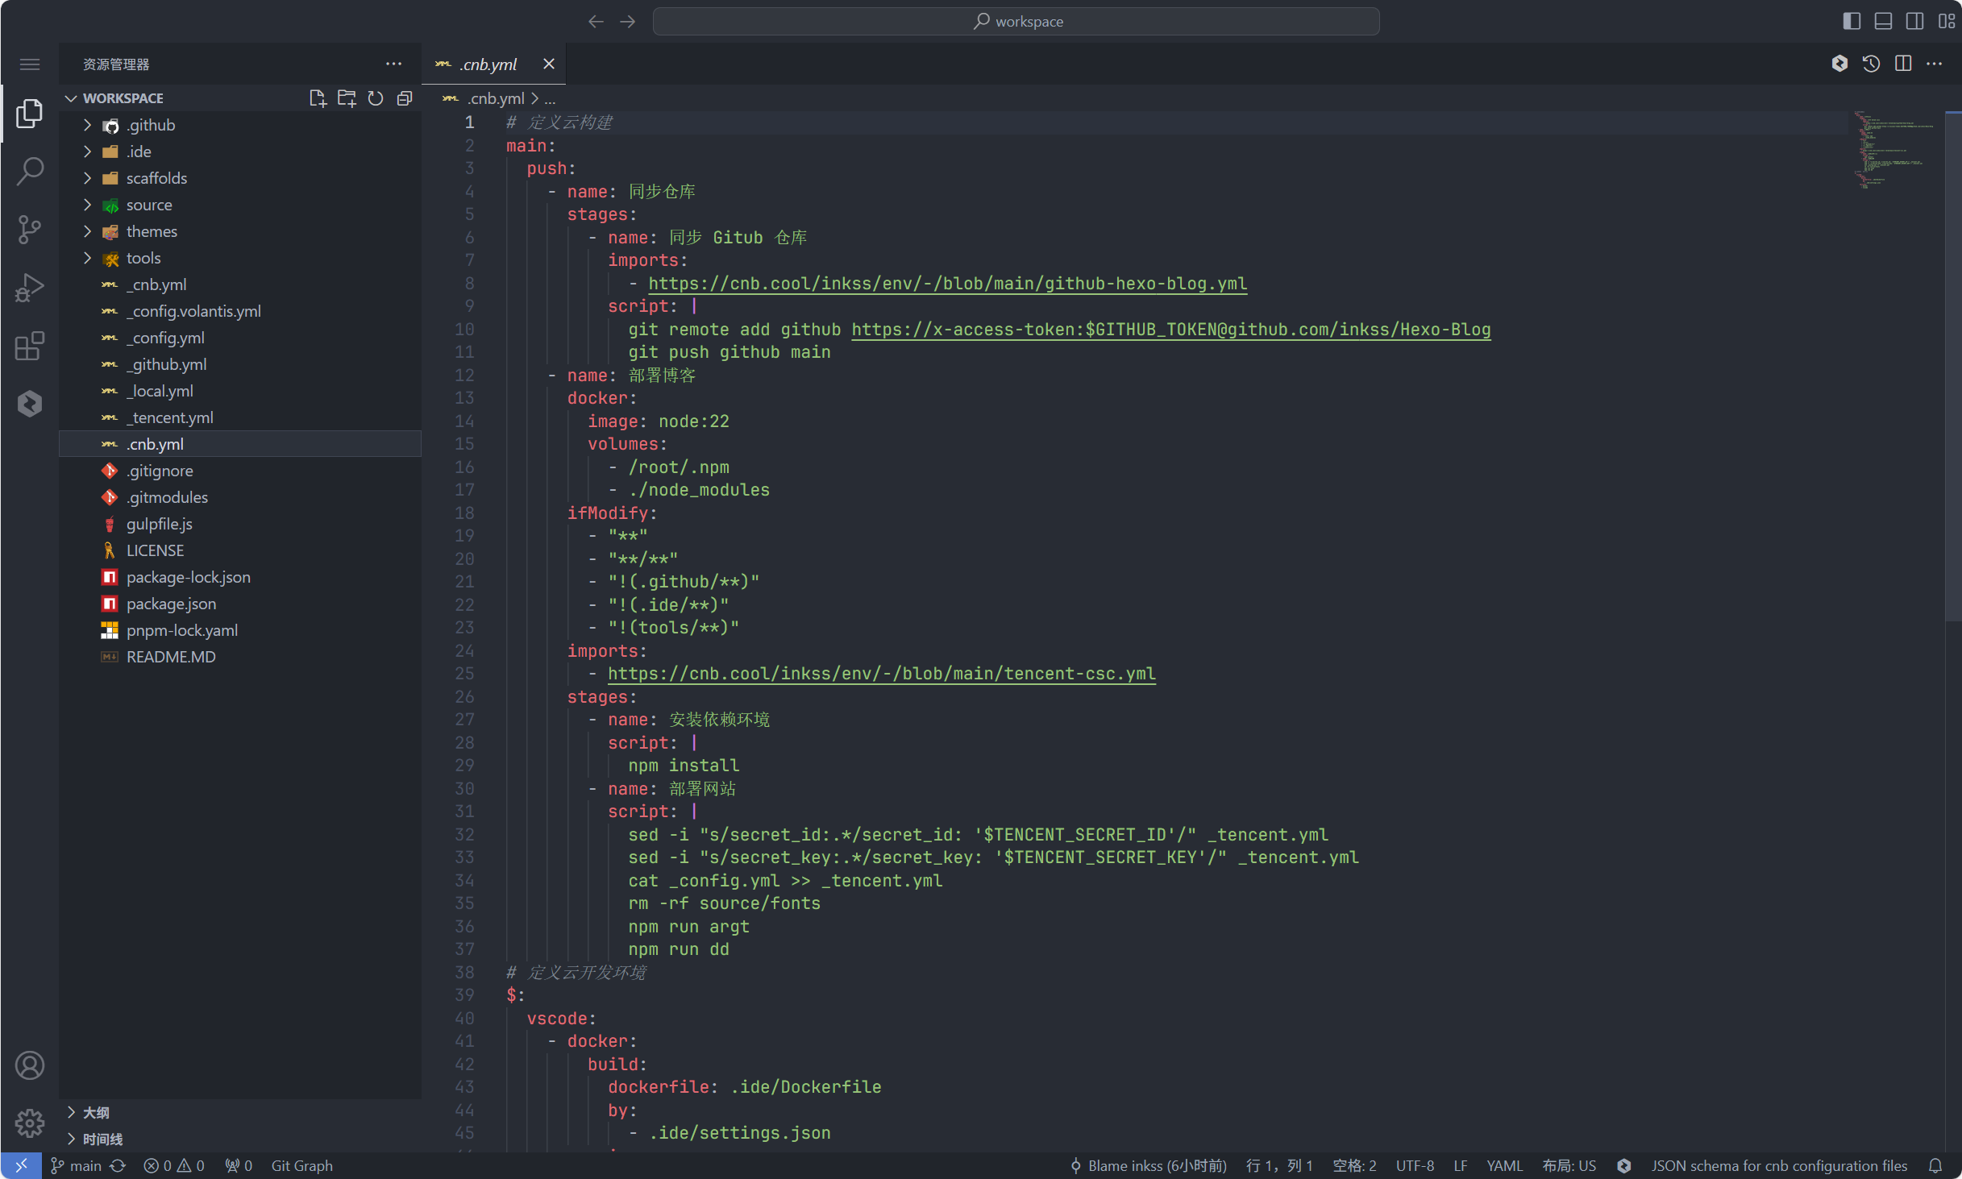Image resolution: width=1962 pixels, height=1179 pixels.
Task: Refresh the explorer file tree
Action: pos(375,98)
